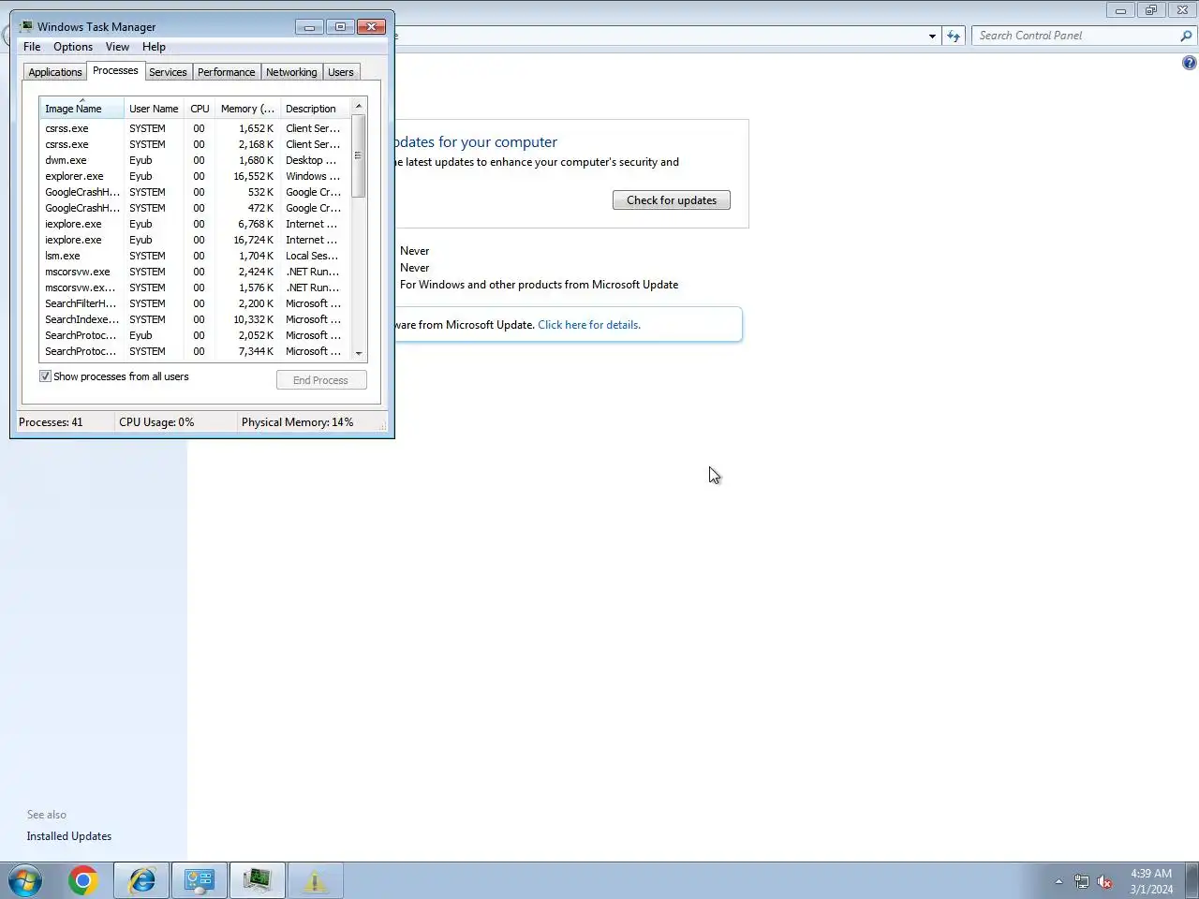Open the Help menu in Task Manager
The image size is (1199, 899).
point(154,47)
